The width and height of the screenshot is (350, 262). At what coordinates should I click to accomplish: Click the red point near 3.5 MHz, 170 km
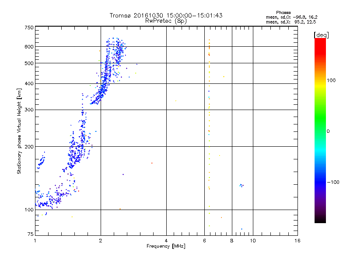tap(152, 163)
